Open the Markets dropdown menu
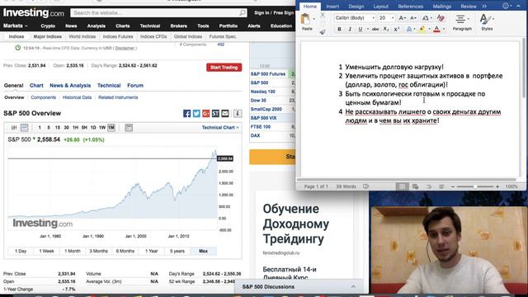The image size is (528, 297). pos(15,26)
